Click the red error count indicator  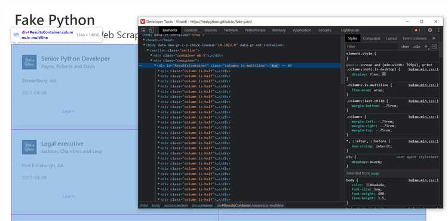click(x=417, y=30)
